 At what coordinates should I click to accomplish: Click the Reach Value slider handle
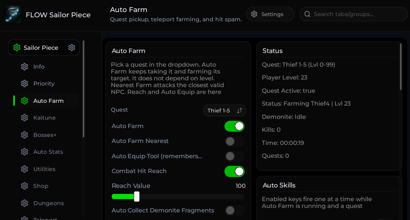pos(137,196)
